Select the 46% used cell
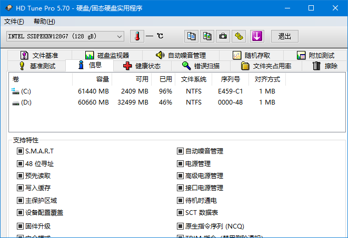Viewport: 348px width, 238px height. point(165,102)
